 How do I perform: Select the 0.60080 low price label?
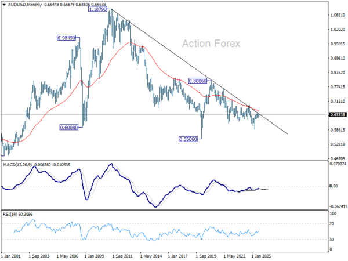(69, 128)
